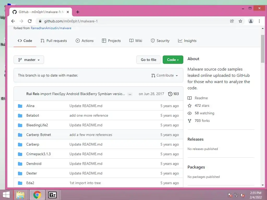The width and height of the screenshot is (267, 200).
Task: Open the green Code dropdown
Action: click(173, 60)
